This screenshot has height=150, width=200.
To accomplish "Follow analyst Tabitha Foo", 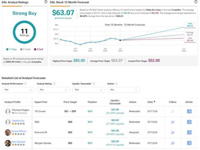I will click(x=172, y=122).
